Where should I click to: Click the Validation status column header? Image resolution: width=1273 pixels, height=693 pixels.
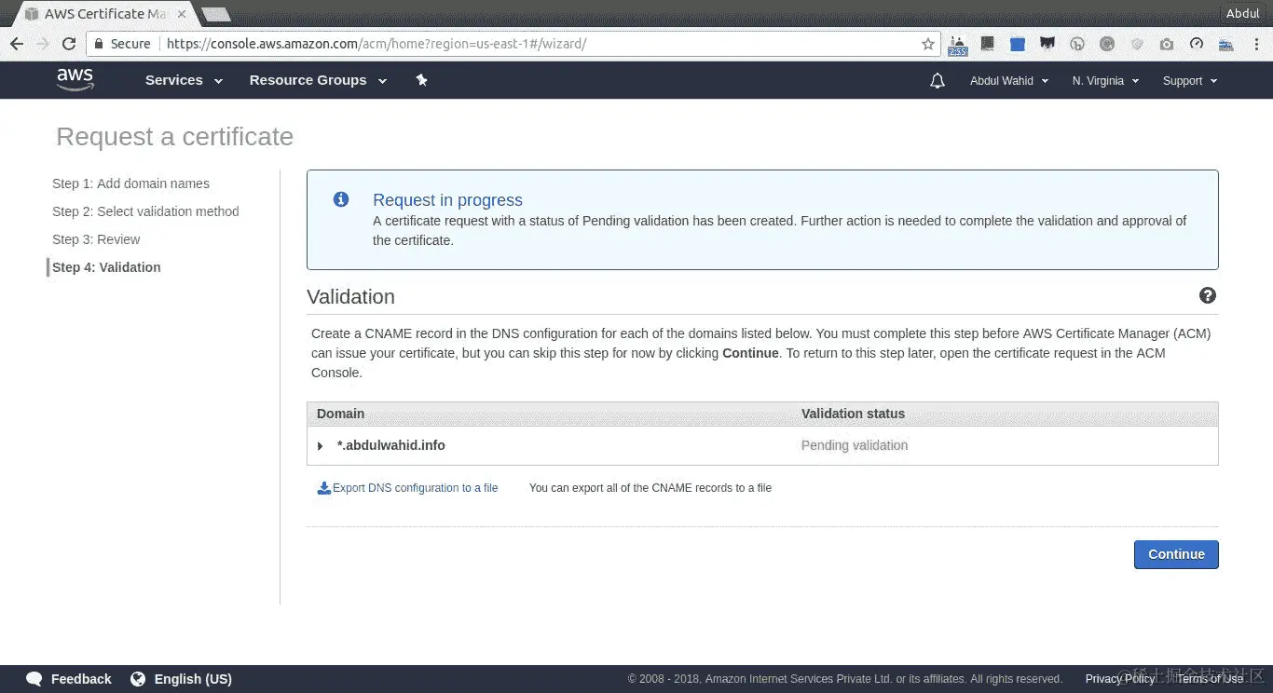(x=853, y=414)
